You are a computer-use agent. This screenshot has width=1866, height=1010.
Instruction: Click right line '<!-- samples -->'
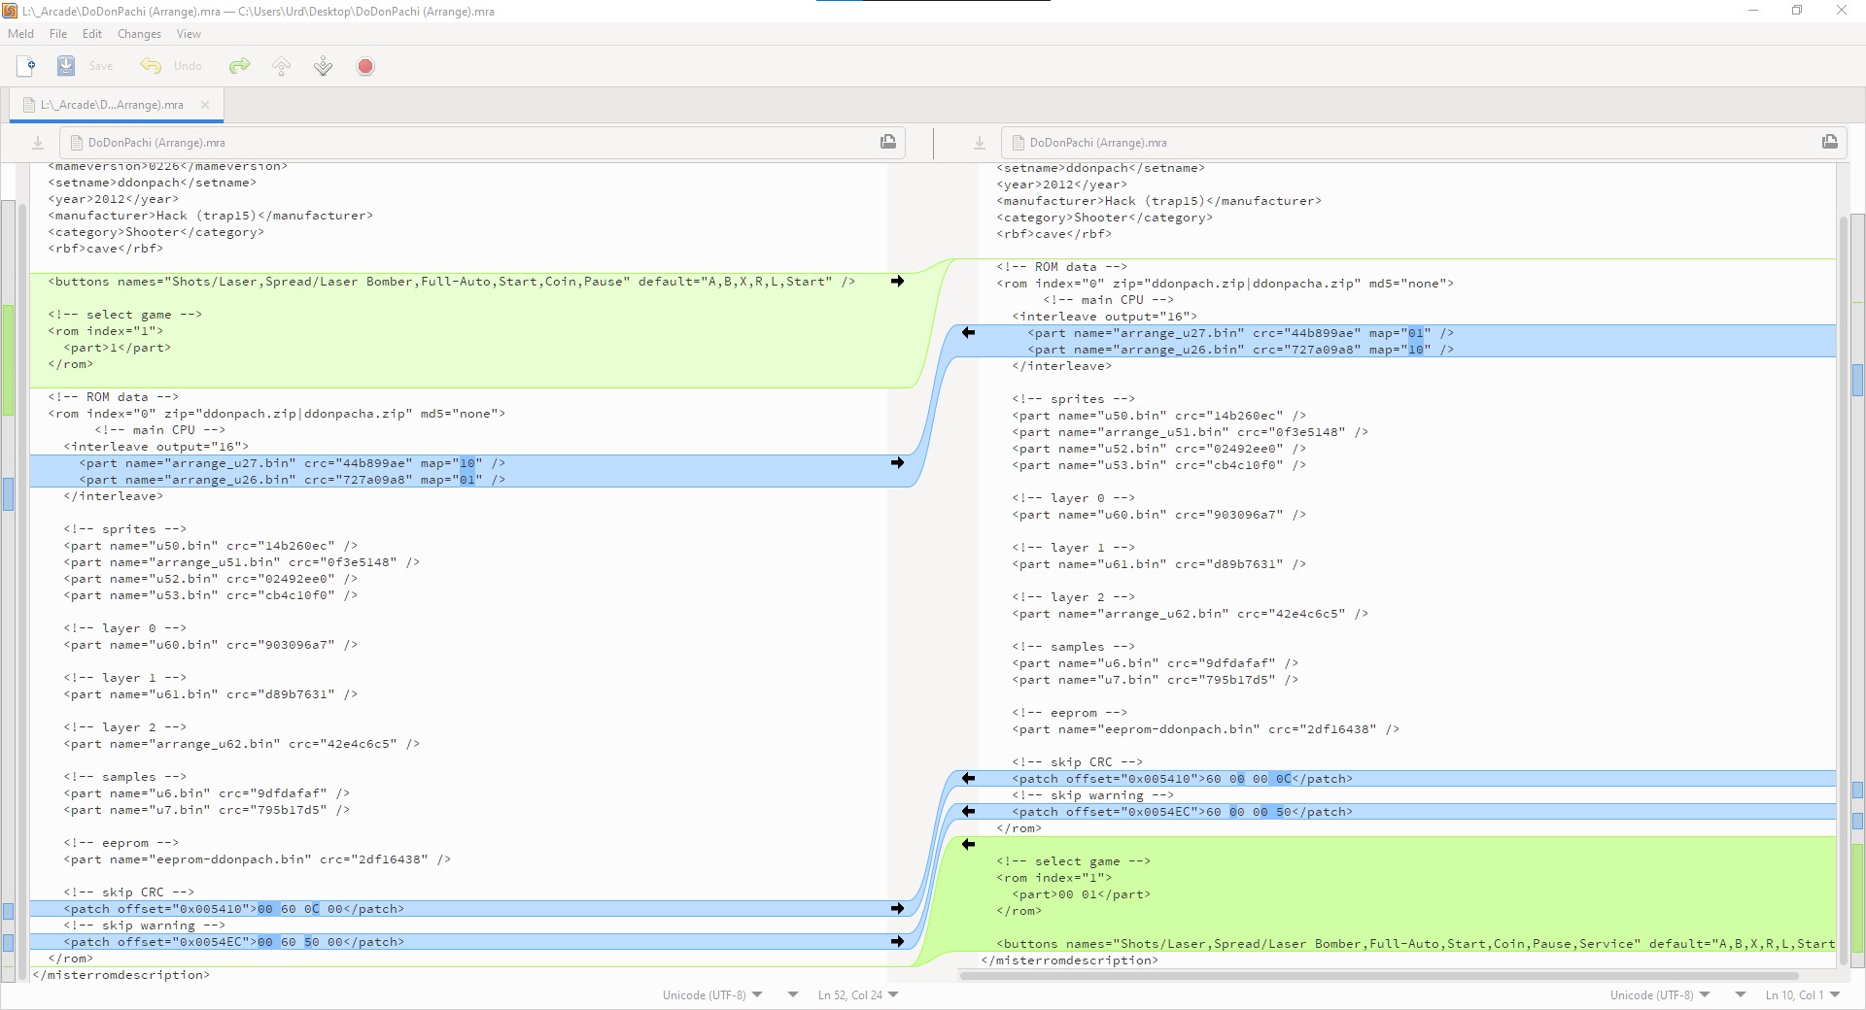(1074, 646)
